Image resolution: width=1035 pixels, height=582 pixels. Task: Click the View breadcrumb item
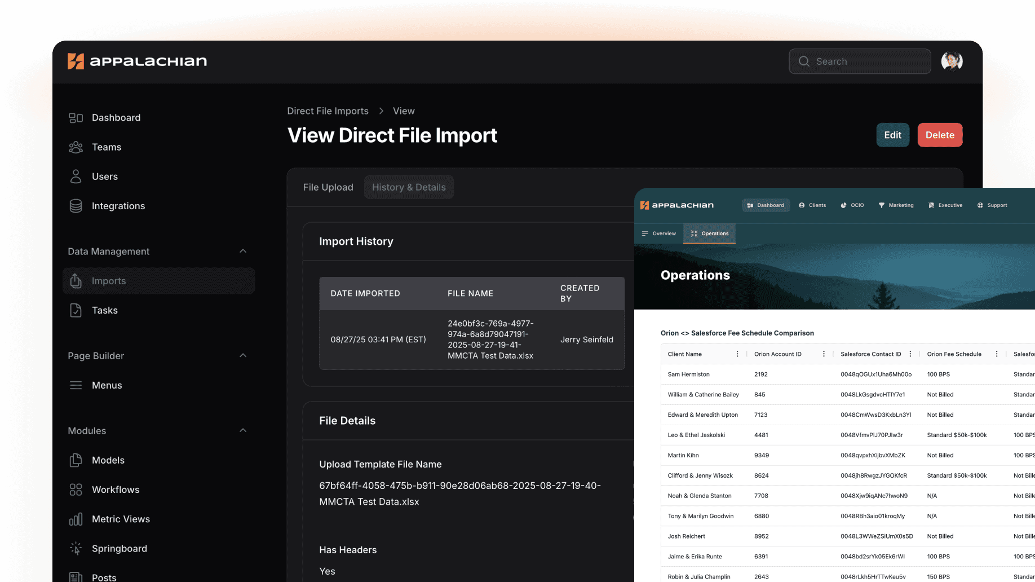pos(404,111)
